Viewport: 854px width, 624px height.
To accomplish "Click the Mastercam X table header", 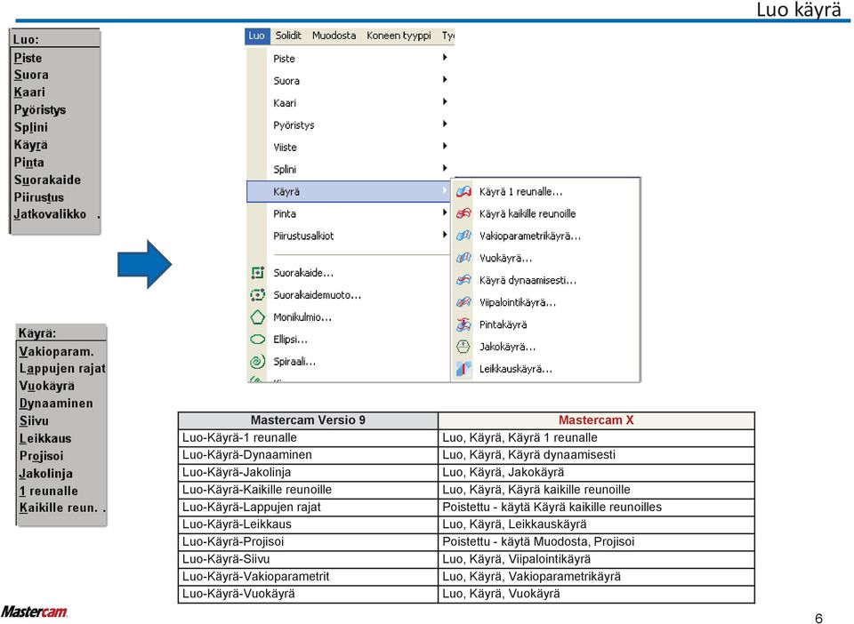I will click(x=596, y=420).
